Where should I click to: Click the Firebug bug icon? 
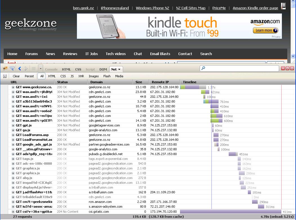tap(5, 68)
